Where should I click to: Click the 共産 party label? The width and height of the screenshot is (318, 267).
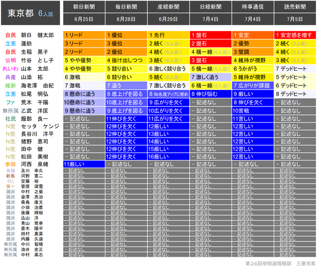point(11,77)
